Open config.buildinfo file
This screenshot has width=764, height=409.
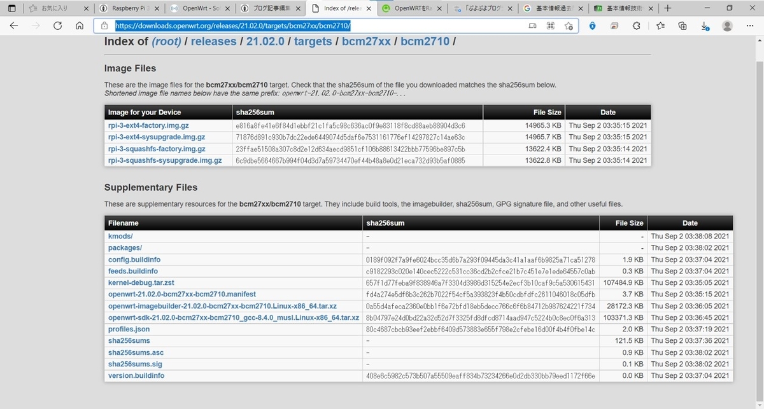(x=134, y=260)
